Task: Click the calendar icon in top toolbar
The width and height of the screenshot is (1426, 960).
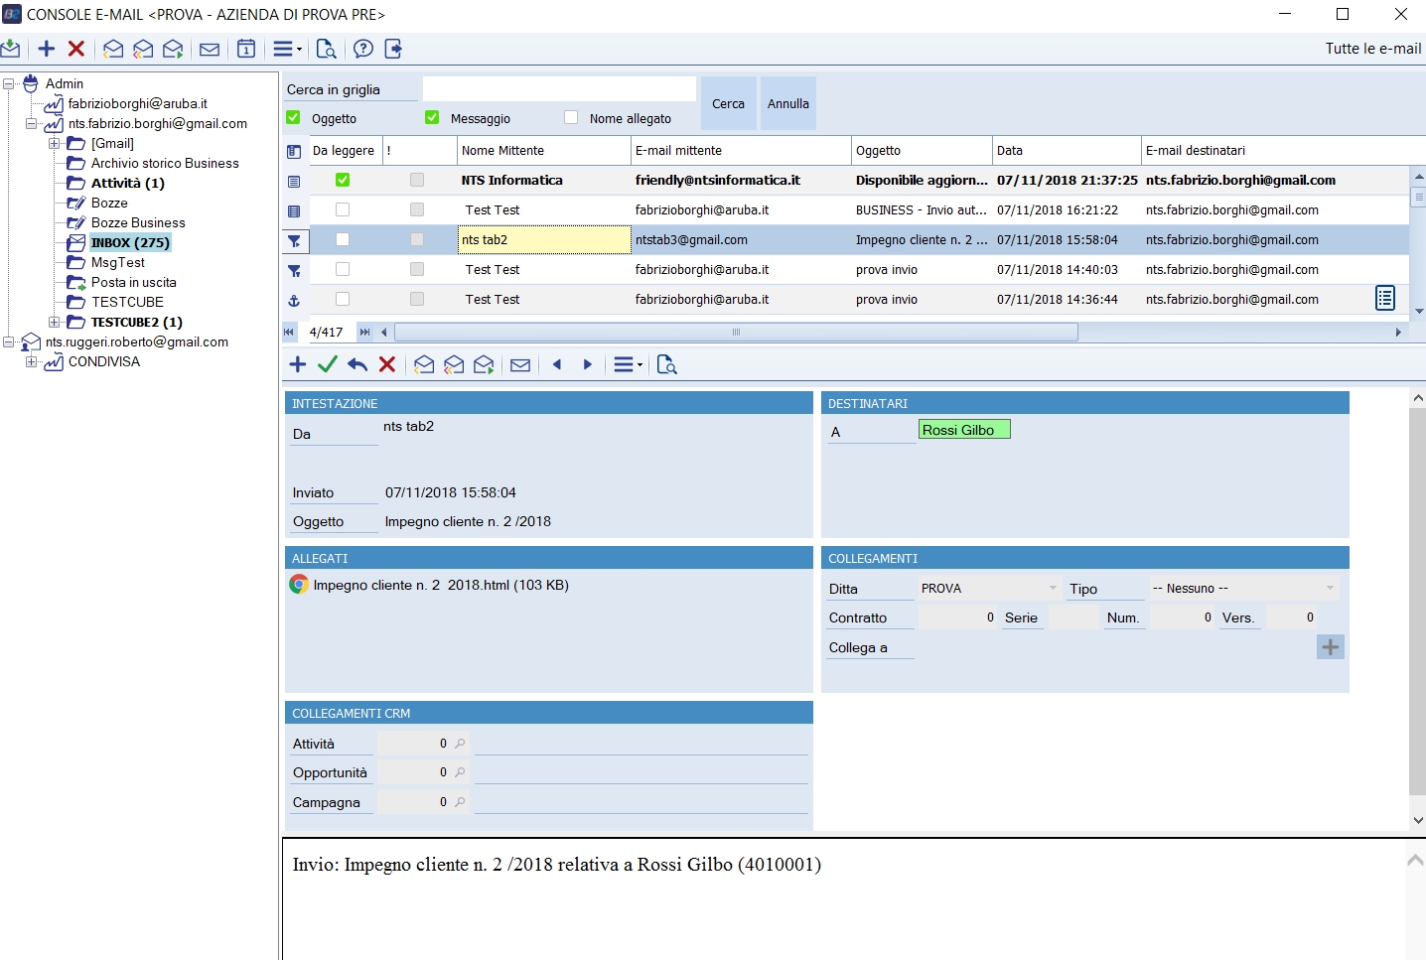Action: 246,49
